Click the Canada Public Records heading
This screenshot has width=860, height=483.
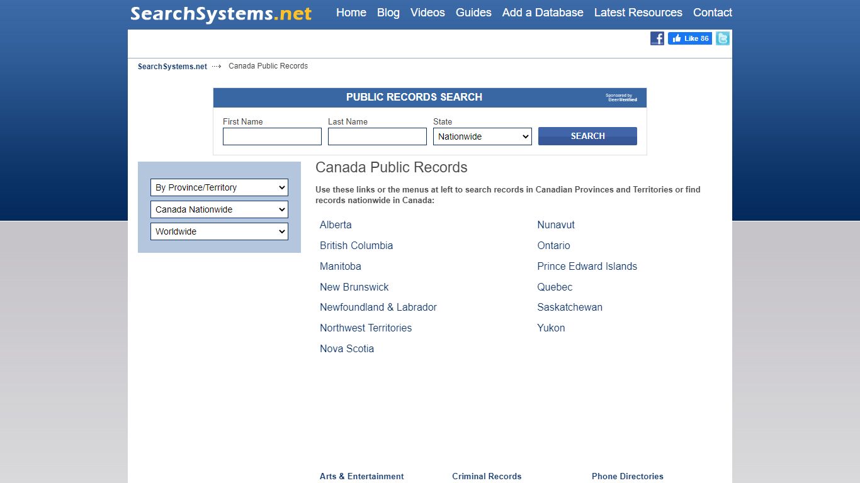pyautogui.click(x=392, y=167)
